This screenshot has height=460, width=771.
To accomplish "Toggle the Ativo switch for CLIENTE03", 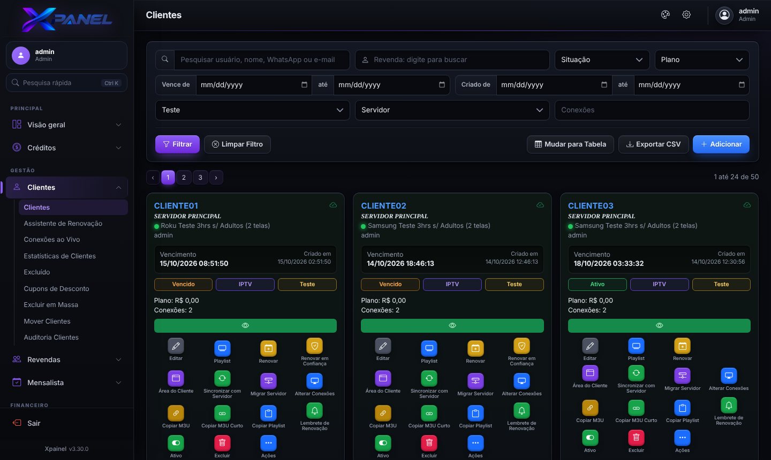I will [589, 438].
